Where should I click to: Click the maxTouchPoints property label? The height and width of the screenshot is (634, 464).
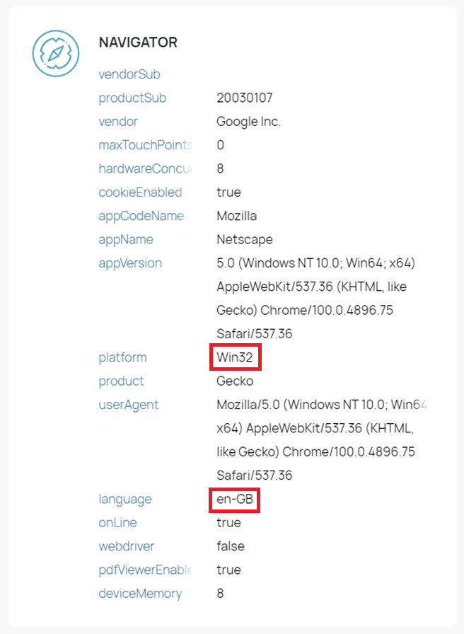click(146, 145)
